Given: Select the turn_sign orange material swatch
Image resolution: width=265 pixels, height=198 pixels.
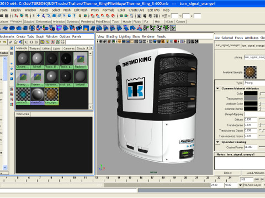Looking at the screenshot, I should (52, 96).
